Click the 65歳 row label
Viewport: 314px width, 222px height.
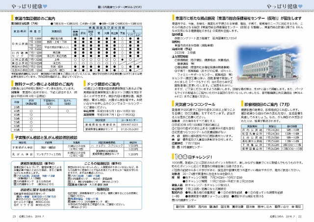pyautogui.click(x=17, y=130)
